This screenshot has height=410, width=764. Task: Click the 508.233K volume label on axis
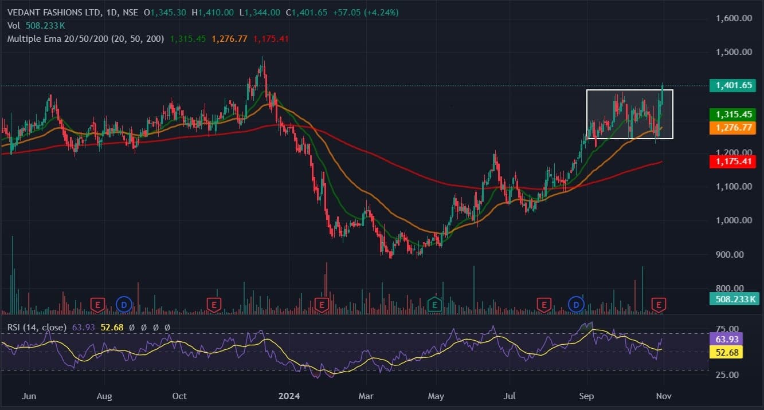coord(732,298)
